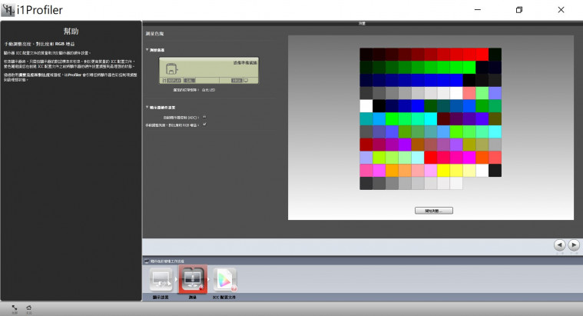Screen dimensions: 583x316
Task: Select the Measurement workflow step icon
Action: 193,279
